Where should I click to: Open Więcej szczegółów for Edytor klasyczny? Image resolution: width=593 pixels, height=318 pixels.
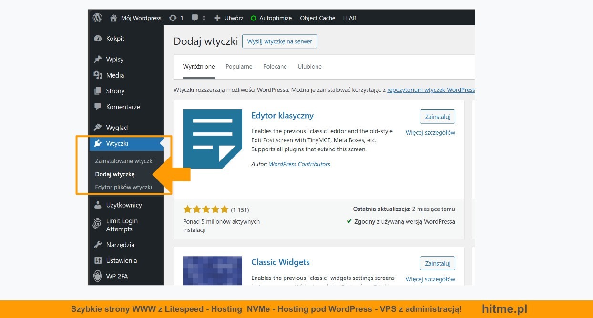point(430,133)
